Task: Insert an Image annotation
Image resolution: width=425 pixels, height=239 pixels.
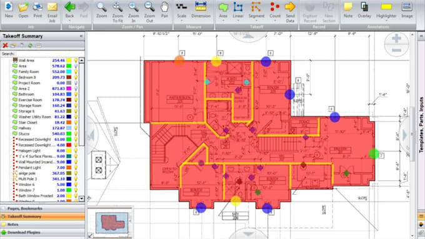Action: point(407,10)
